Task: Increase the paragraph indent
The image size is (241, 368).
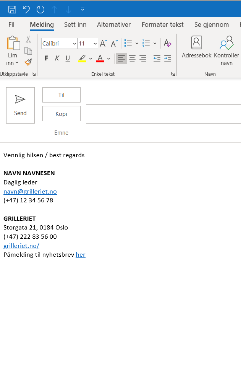Action: tap(168, 59)
